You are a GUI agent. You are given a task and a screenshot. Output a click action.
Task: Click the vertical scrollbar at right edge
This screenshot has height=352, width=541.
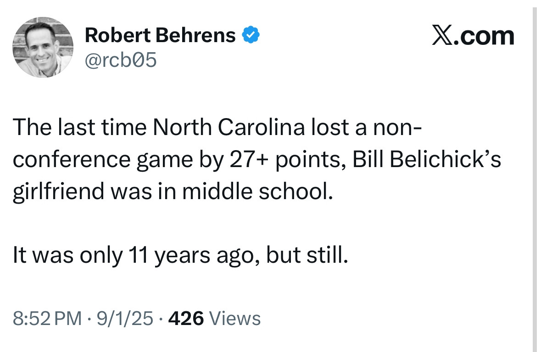(535, 176)
